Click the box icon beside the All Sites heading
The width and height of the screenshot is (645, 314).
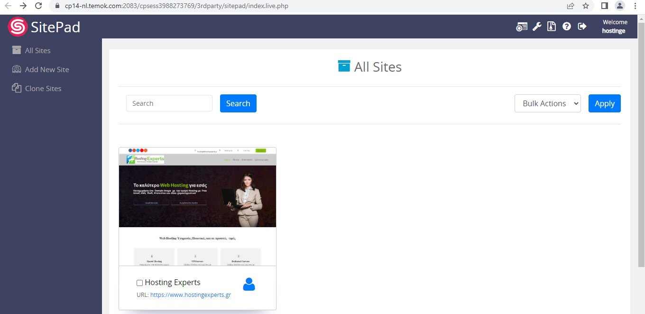click(x=344, y=66)
